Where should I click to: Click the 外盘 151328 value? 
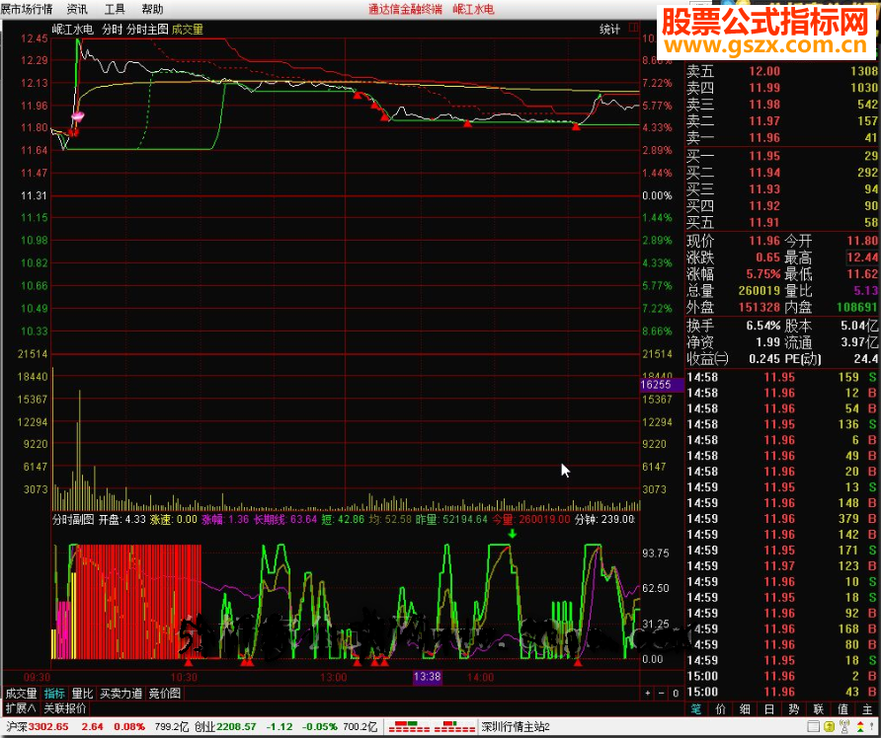coord(760,307)
